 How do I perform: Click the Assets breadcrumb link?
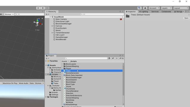coord(64,61)
